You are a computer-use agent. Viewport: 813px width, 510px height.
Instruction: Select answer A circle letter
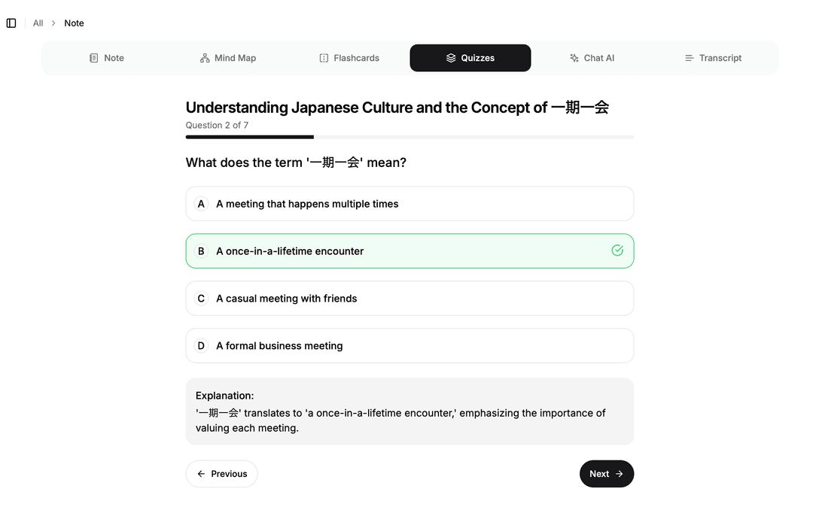[201, 204]
